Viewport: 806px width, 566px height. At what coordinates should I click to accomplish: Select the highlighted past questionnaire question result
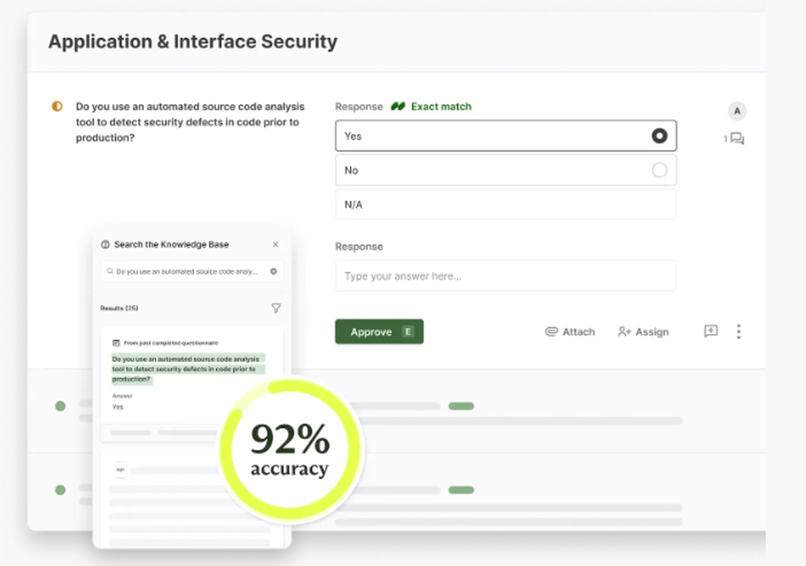(x=188, y=369)
